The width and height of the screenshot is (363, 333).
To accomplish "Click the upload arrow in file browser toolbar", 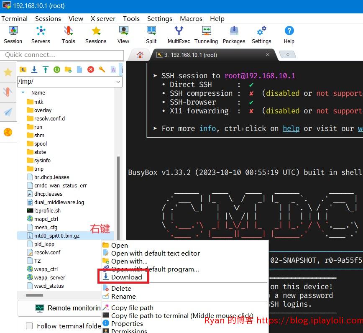I will tap(46, 69).
